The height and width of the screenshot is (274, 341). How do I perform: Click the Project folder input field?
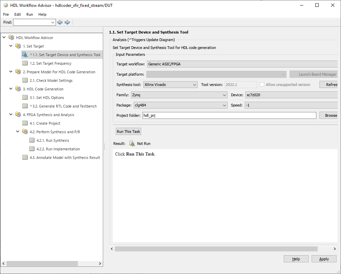pos(229,115)
